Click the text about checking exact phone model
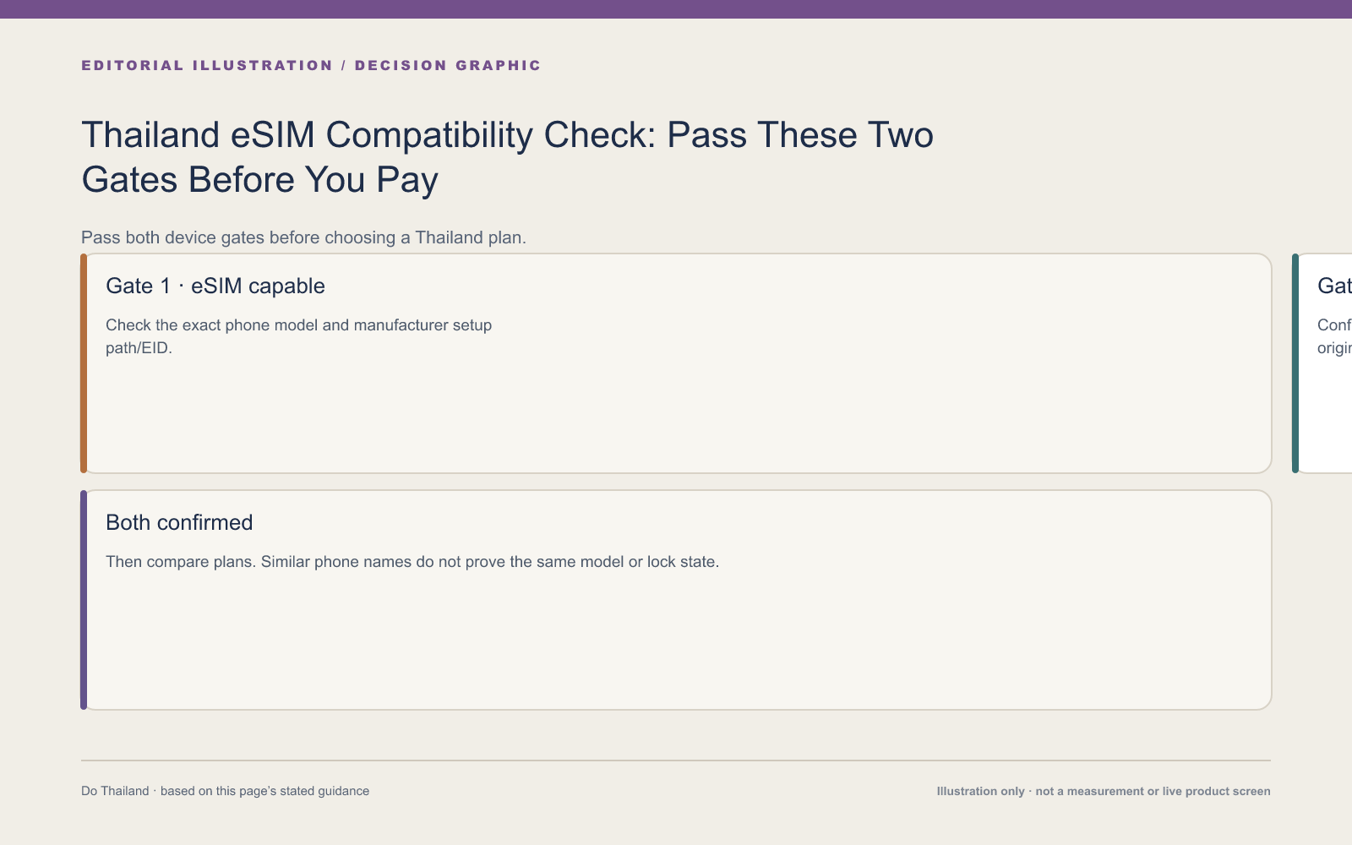This screenshot has height=845, width=1352. 298,336
